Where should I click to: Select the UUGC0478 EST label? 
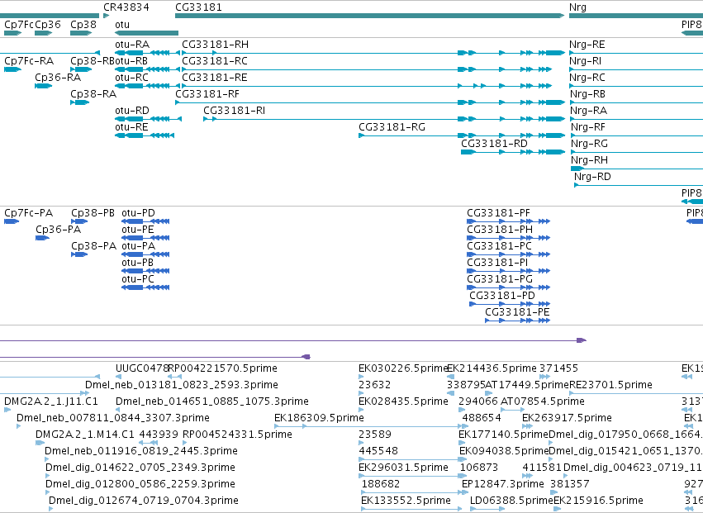(142, 368)
